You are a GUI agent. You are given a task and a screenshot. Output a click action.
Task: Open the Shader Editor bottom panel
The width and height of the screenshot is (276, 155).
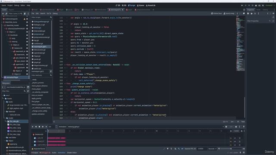click(x=72, y=153)
